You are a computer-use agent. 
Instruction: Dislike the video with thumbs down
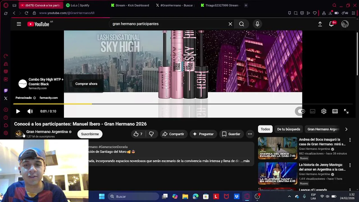[151, 134]
